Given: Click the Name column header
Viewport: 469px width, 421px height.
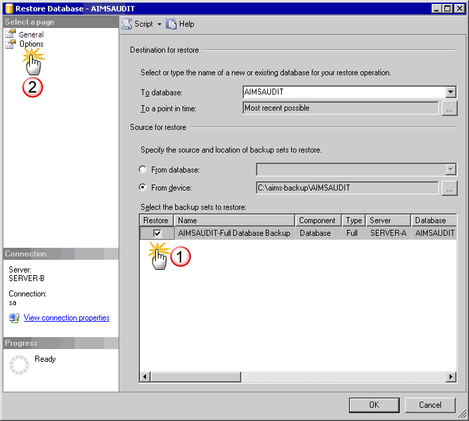Looking at the screenshot, I should tap(234, 220).
